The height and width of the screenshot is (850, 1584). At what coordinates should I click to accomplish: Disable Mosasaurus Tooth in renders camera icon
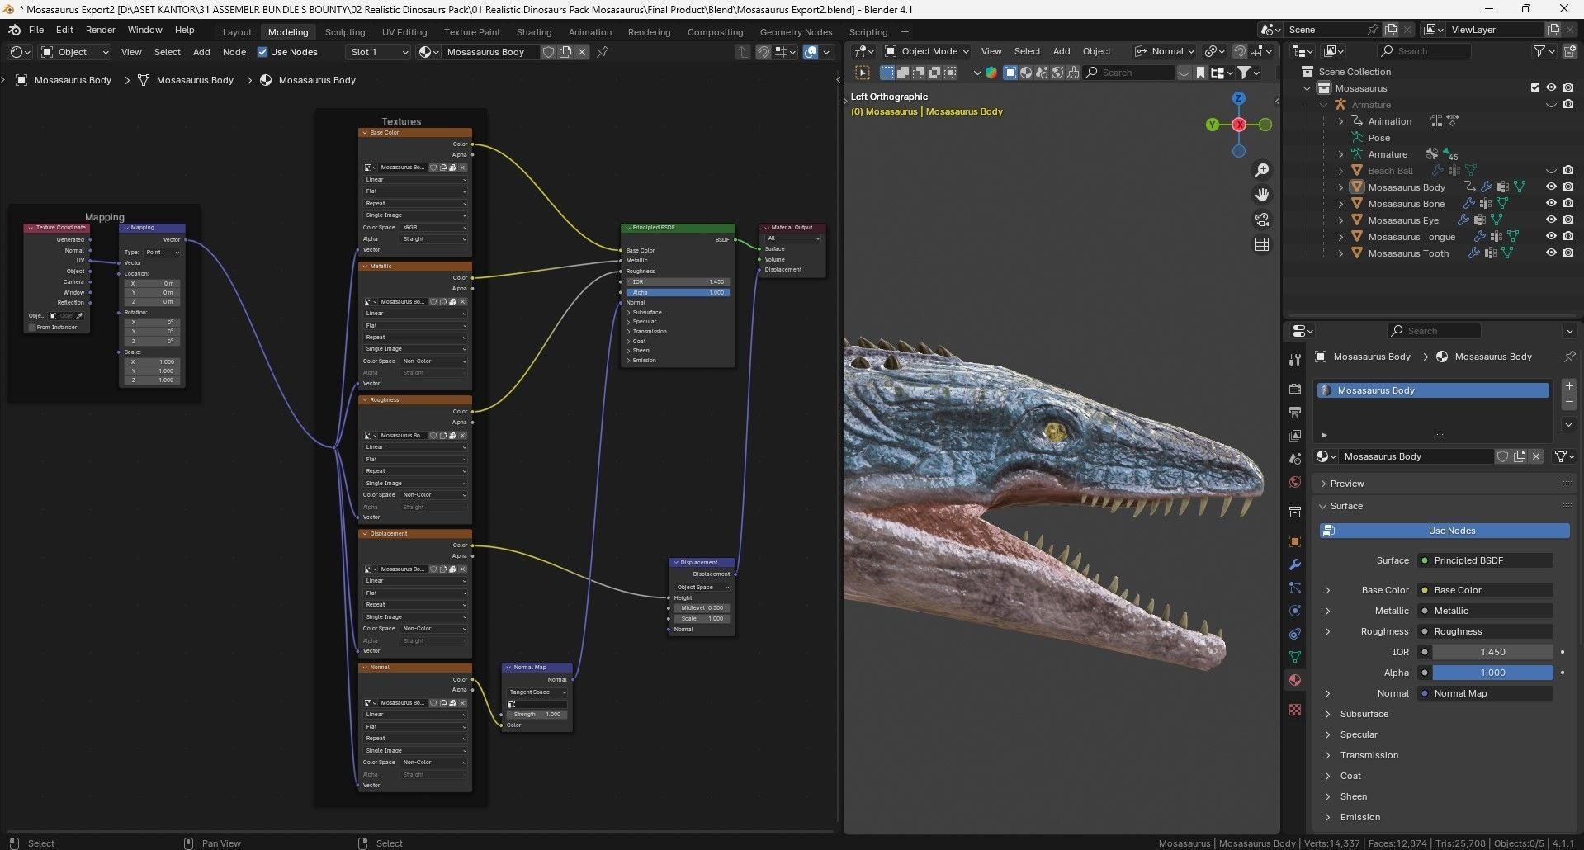point(1567,253)
